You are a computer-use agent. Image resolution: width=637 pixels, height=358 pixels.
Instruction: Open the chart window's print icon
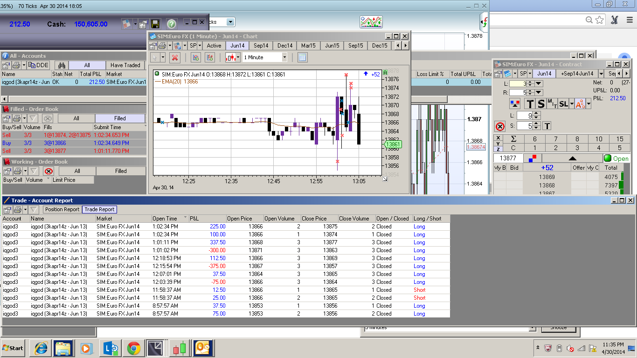pos(162,46)
